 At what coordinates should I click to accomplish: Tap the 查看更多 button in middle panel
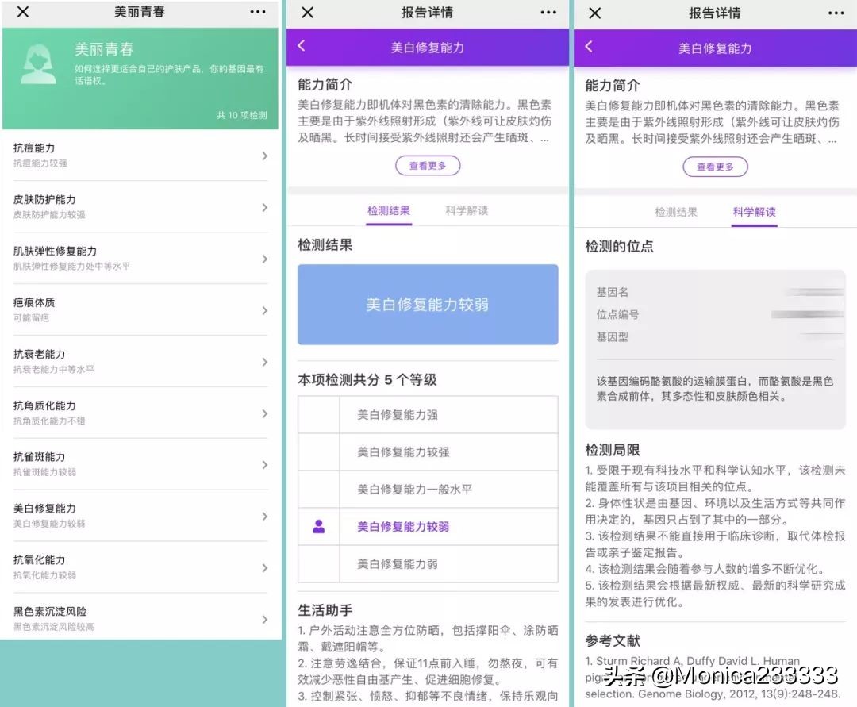(x=427, y=166)
